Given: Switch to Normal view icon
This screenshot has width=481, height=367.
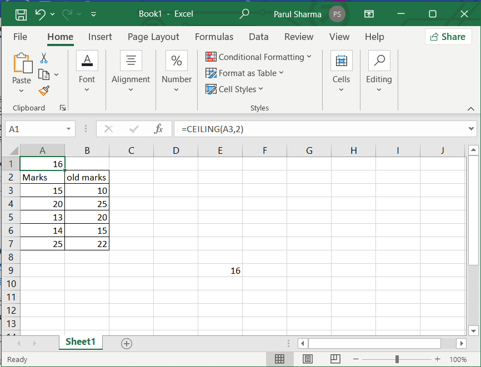Looking at the screenshot, I should coord(279,359).
